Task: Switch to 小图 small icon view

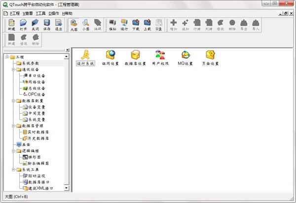Action: click(85, 25)
